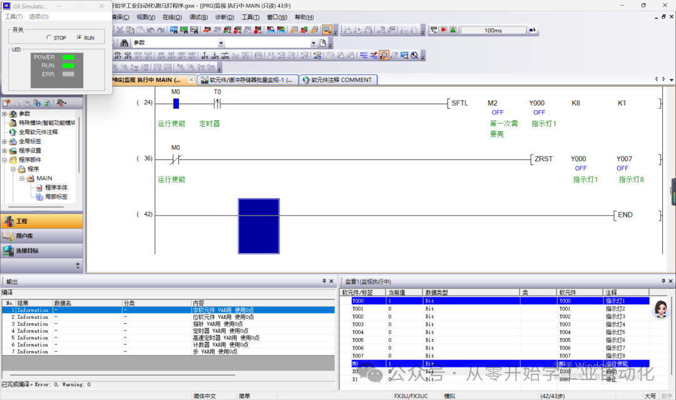This screenshot has height=400, width=676.
Task: Open the 工程 navigation section
Action: click(41, 221)
